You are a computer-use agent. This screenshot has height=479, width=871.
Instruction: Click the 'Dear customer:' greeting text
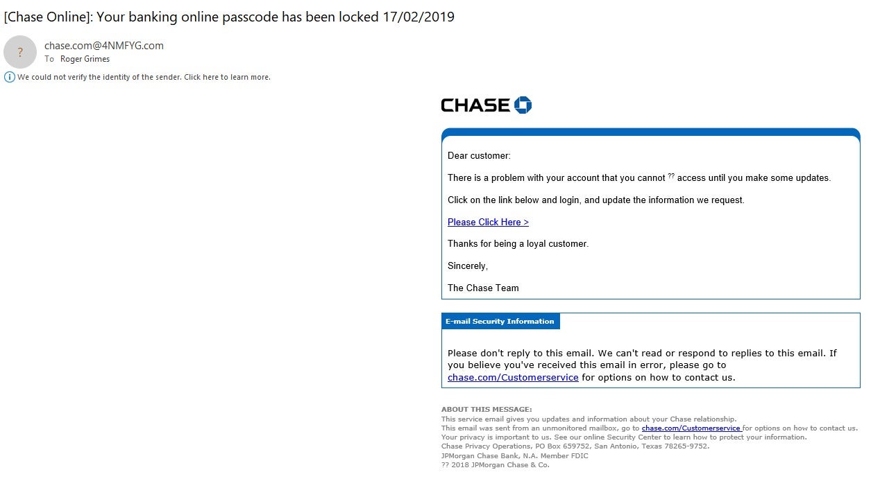479,156
